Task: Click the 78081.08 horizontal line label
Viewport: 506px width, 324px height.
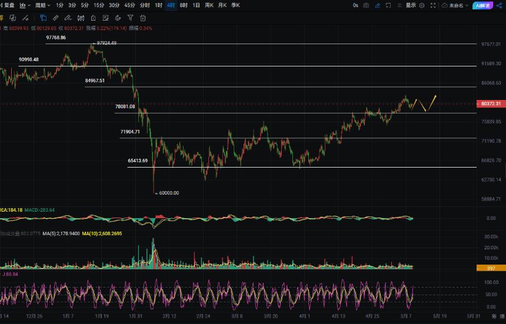Action: [125, 106]
